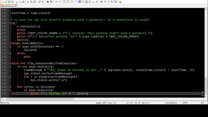Click the vertical scrollbar up arrow
This screenshot has width=208, height=117.
(206, 9)
